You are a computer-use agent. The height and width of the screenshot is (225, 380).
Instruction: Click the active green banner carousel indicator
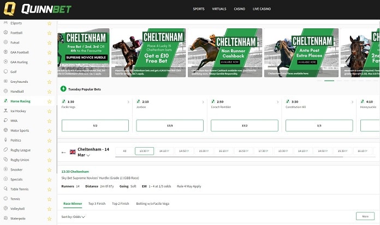point(329,81)
